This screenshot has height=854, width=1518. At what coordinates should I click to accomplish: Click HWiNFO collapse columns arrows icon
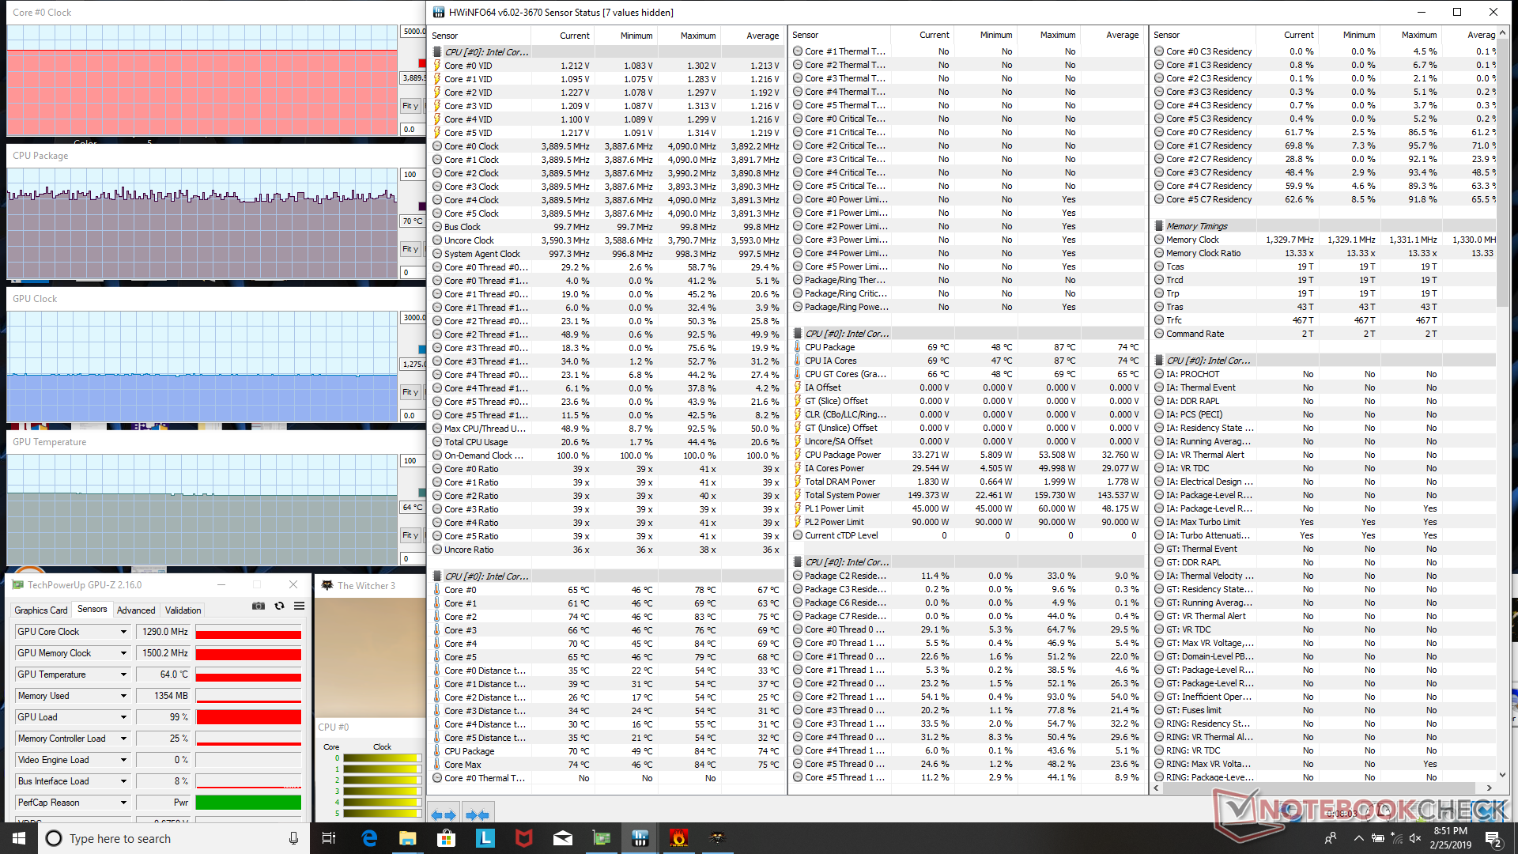point(477,814)
